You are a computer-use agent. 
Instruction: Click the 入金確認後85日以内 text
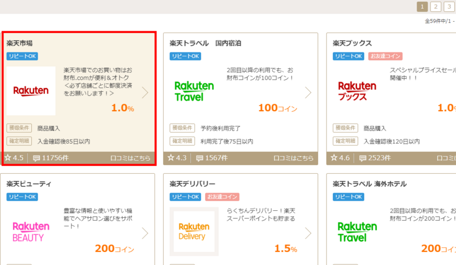tap(64, 141)
